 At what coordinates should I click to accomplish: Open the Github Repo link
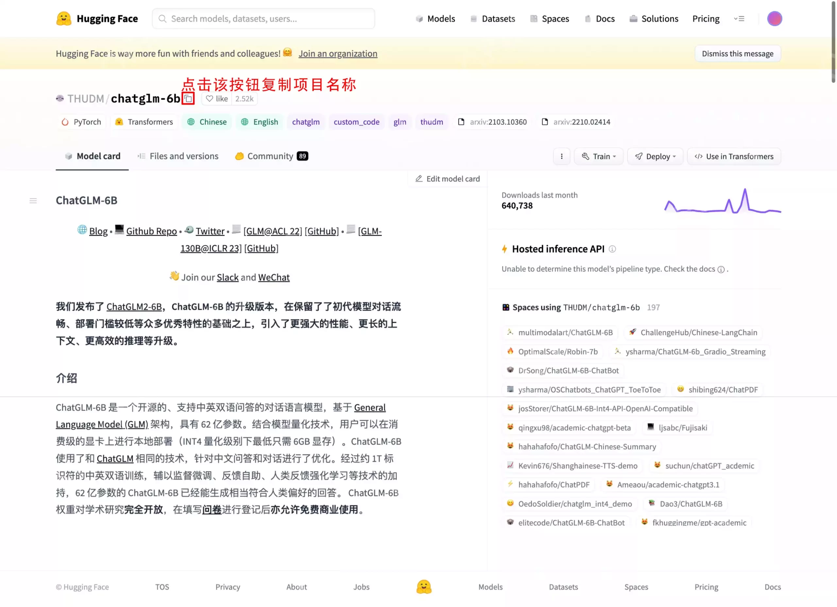151,231
